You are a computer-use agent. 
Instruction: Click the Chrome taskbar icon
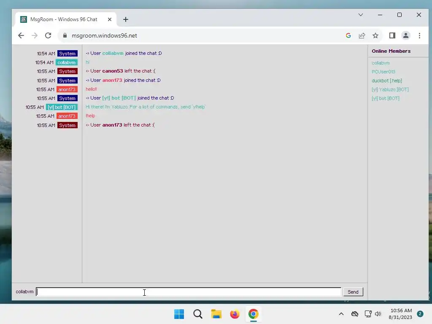(x=254, y=314)
